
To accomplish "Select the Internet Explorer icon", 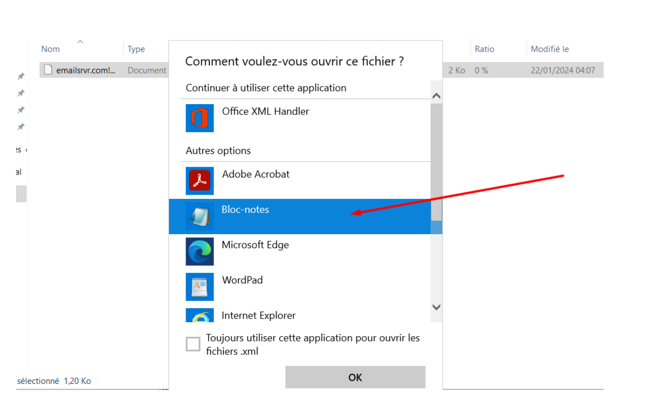I will (199, 315).
